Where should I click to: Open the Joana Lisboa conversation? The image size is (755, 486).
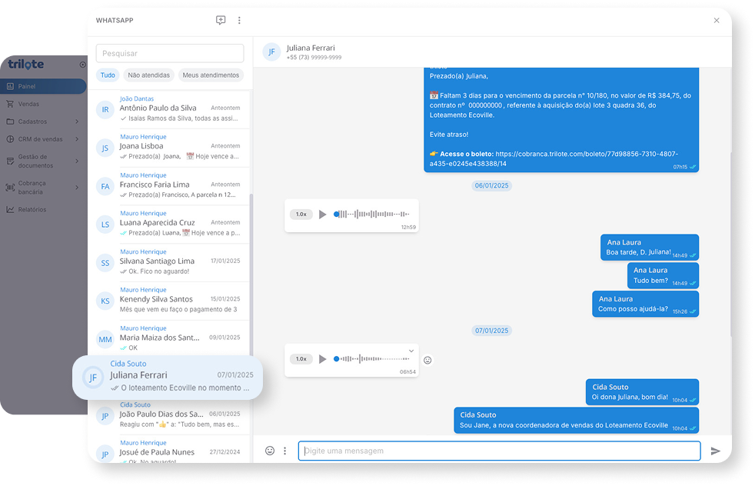tap(170, 148)
